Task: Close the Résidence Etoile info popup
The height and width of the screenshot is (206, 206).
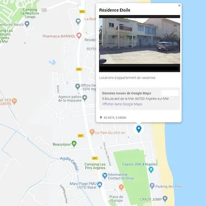Action: click(x=179, y=5)
